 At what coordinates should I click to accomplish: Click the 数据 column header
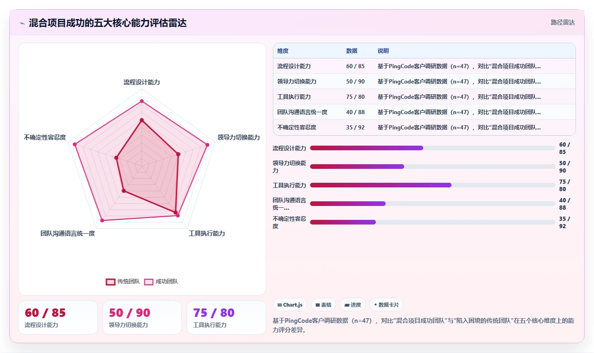click(352, 51)
